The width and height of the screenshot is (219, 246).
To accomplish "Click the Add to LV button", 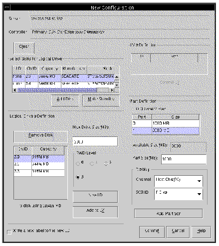I will pos(95,212).
